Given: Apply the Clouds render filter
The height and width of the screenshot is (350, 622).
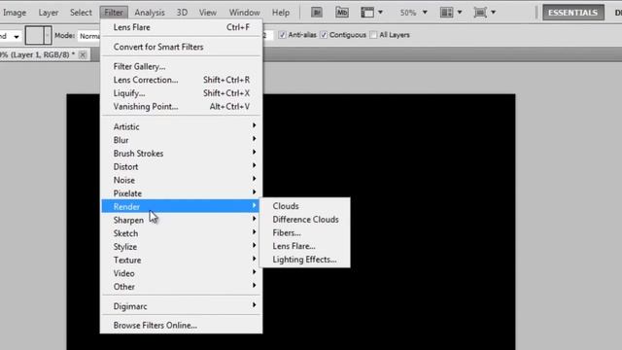Looking at the screenshot, I should tap(304, 206).
